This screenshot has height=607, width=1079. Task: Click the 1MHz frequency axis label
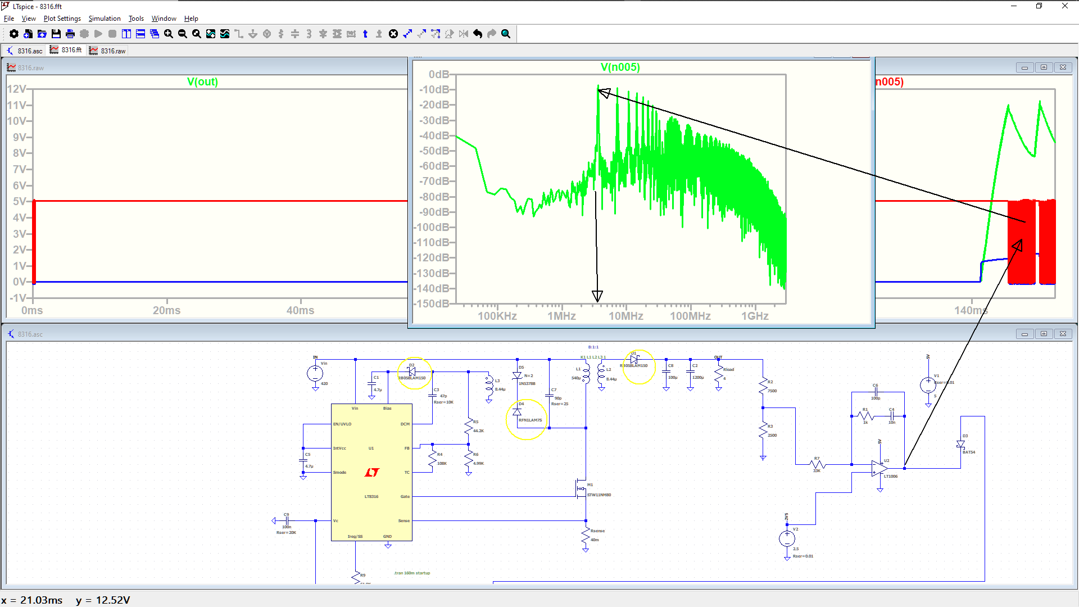[x=561, y=316]
